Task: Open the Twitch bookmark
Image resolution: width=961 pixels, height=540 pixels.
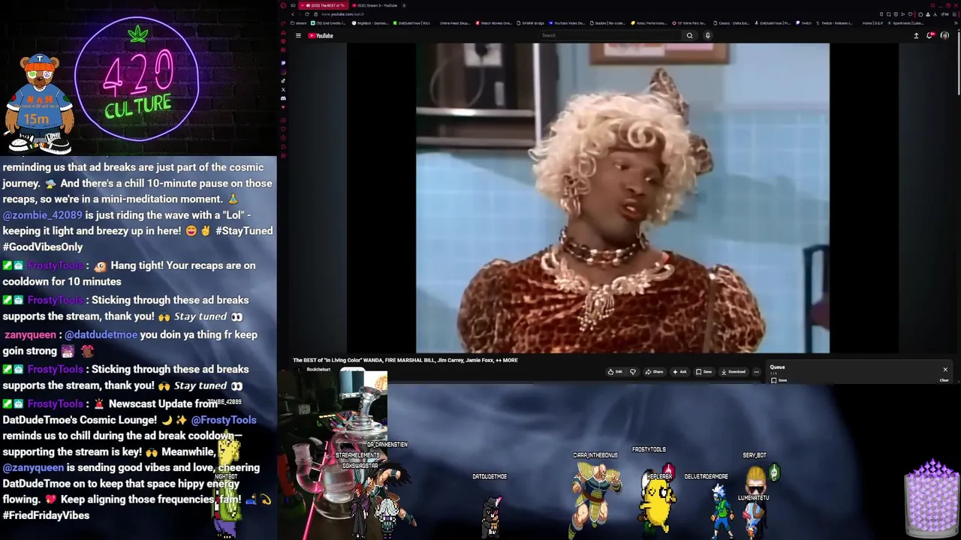Action: (x=804, y=23)
